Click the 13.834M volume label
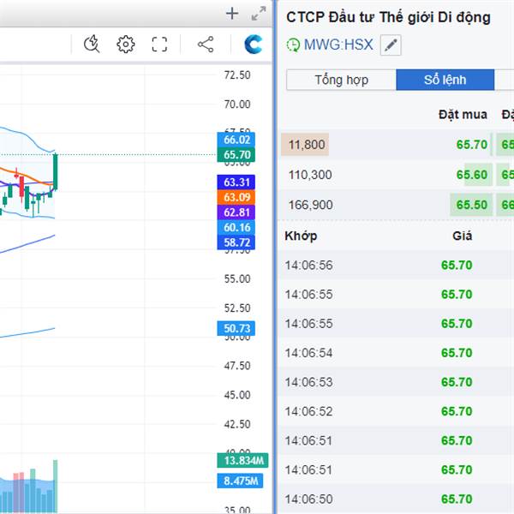Viewport: 514px width, 514px height. 243,461
